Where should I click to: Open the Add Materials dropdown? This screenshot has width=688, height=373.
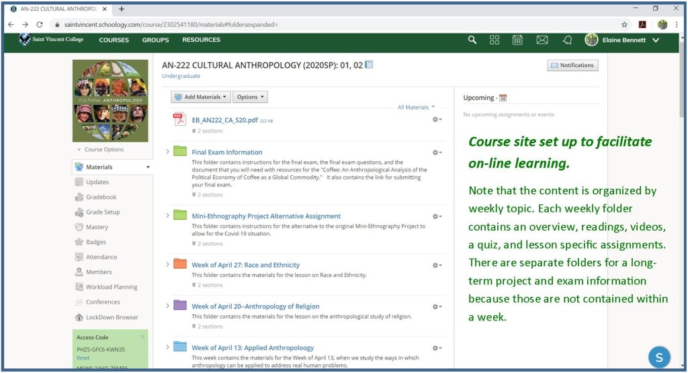[x=201, y=97]
